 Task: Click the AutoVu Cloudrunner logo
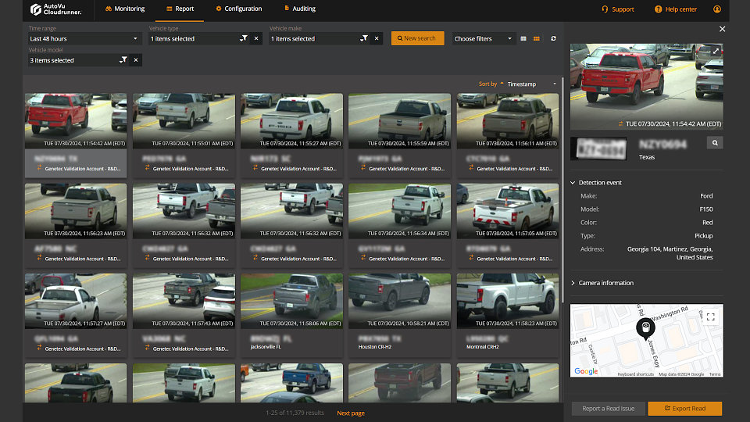coord(55,9)
